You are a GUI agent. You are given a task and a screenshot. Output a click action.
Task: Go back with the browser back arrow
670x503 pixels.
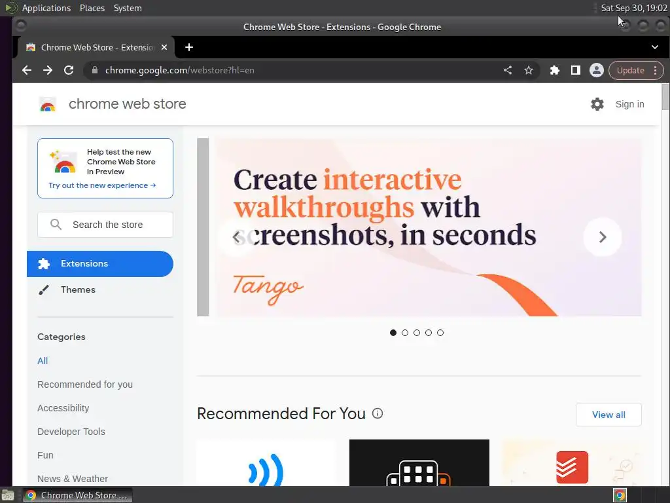27,70
